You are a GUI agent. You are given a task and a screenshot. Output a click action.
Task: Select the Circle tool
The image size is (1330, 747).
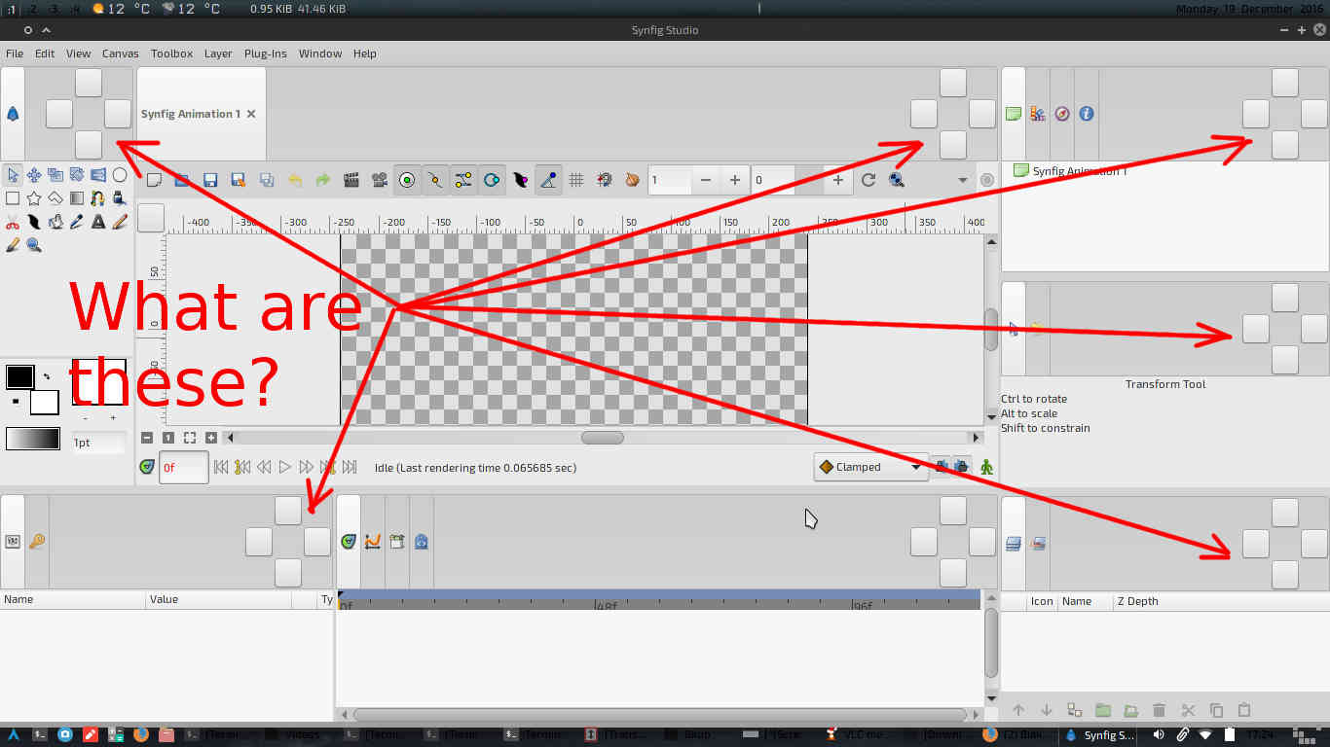pyautogui.click(x=120, y=175)
